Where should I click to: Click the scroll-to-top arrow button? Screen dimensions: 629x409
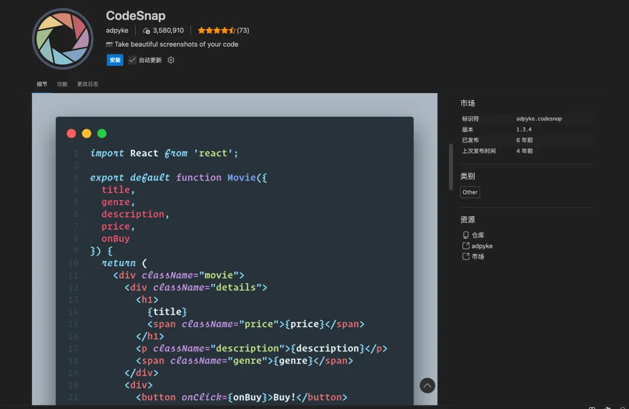tap(427, 385)
